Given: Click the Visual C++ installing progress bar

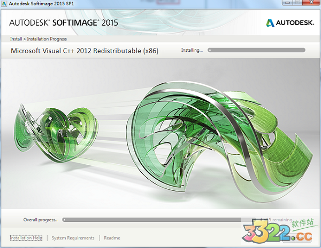Looking at the screenshot, I should tap(256, 50).
